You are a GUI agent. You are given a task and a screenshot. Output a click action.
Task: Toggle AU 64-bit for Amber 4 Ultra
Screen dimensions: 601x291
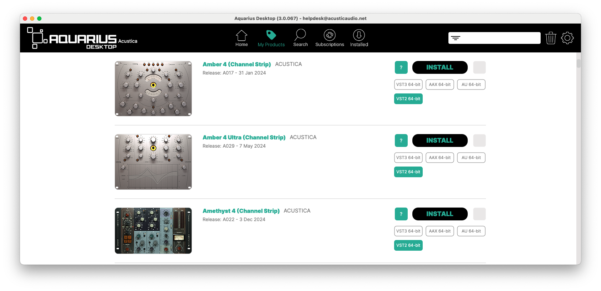point(471,158)
